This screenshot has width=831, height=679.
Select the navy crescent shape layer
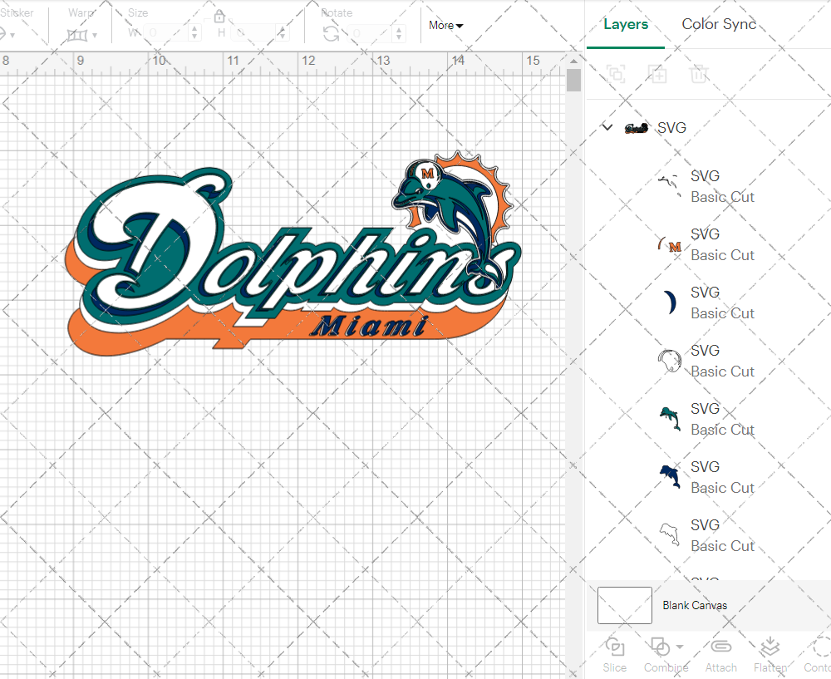pyautogui.click(x=708, y=303)
